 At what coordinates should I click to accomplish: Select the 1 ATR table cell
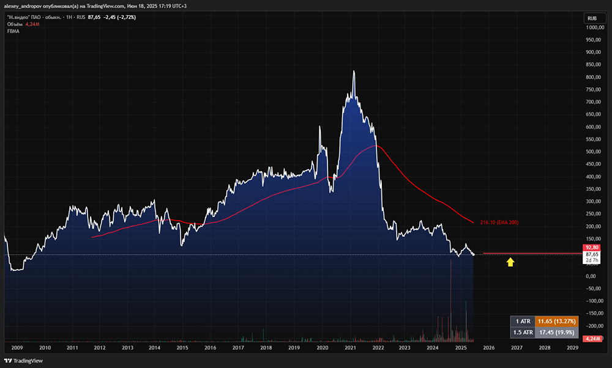(x=523, y=321)
